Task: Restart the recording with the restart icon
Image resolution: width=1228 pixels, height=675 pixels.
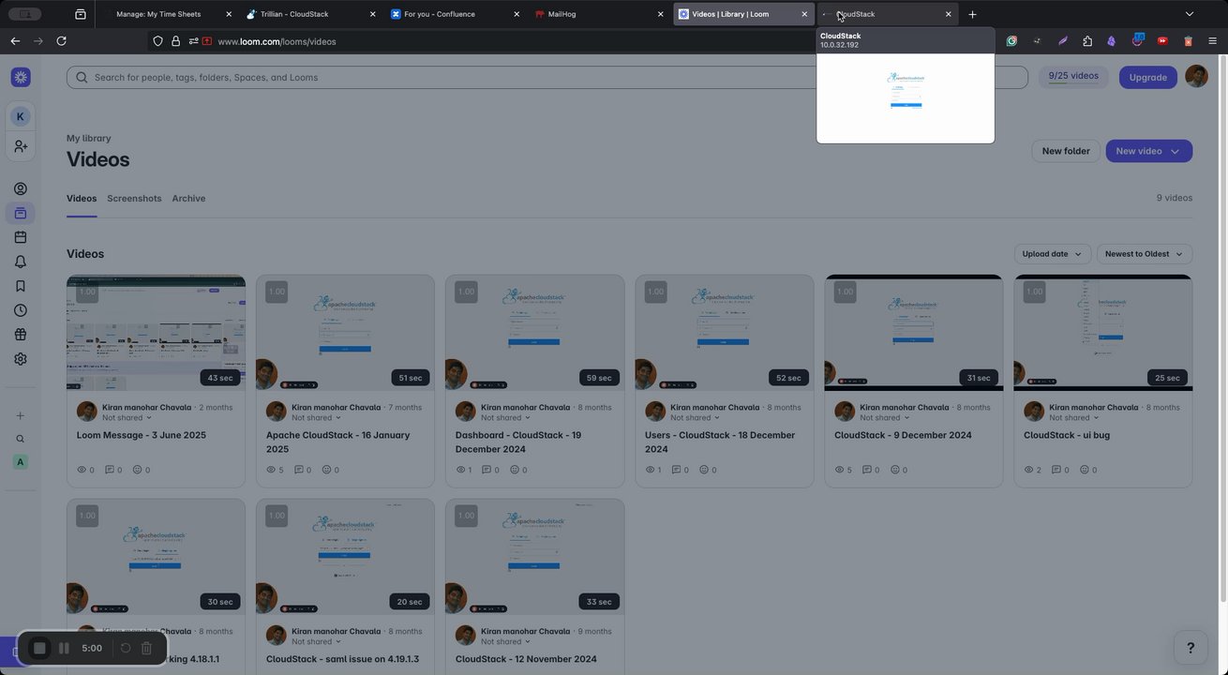Action: [126, 648]
